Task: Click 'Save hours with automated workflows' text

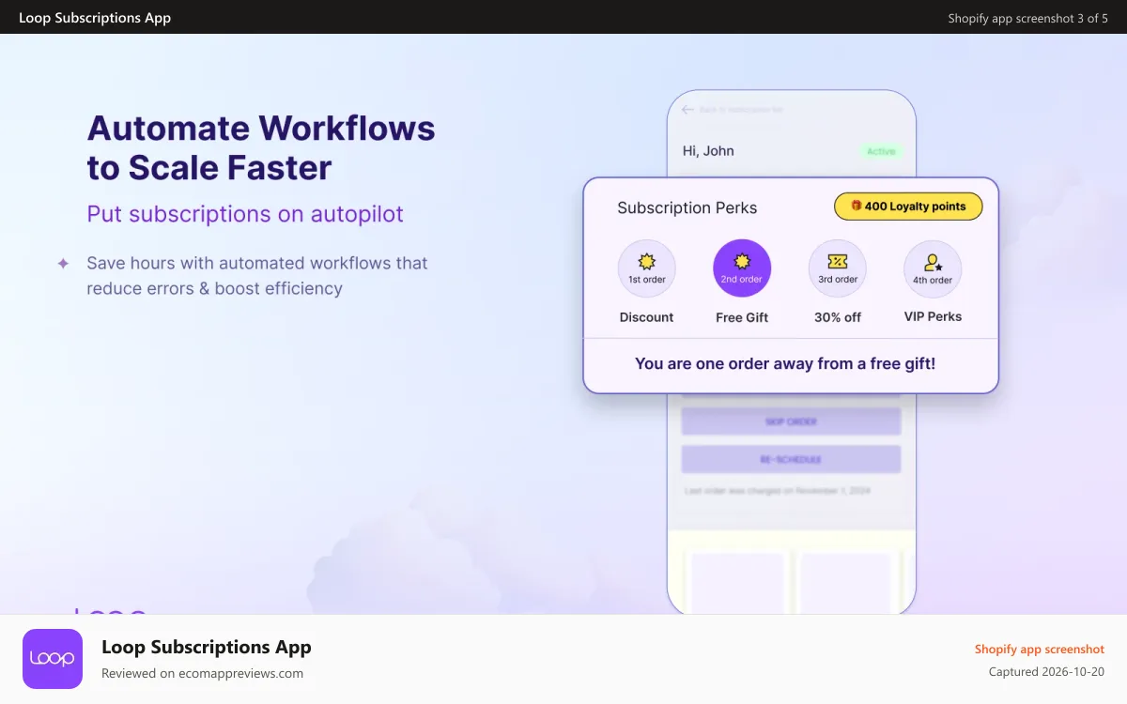Action: click(257, 276)
